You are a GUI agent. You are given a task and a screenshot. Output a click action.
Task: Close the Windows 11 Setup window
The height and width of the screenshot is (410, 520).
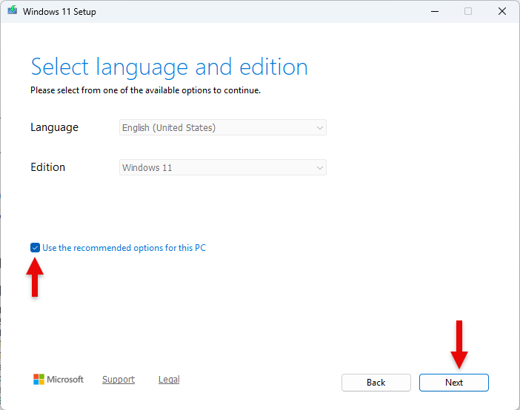click(x=502, y=11)
